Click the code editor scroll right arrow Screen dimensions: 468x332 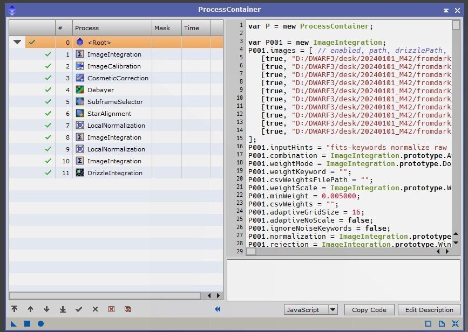pos(447,252)
